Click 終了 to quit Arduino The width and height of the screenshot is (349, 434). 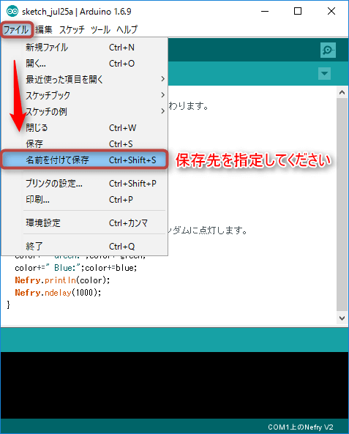(84, 246)
